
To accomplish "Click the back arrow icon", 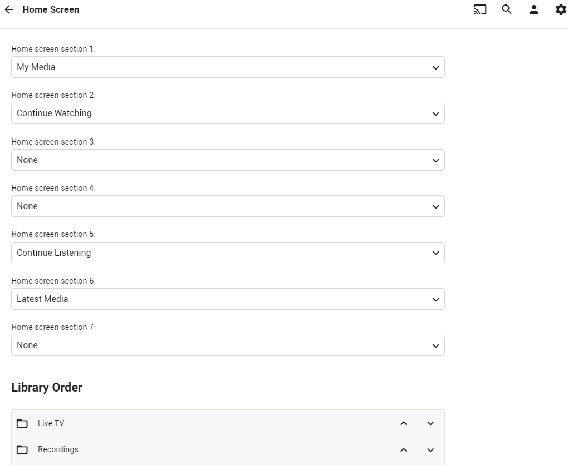I will (x=9, y=9).
